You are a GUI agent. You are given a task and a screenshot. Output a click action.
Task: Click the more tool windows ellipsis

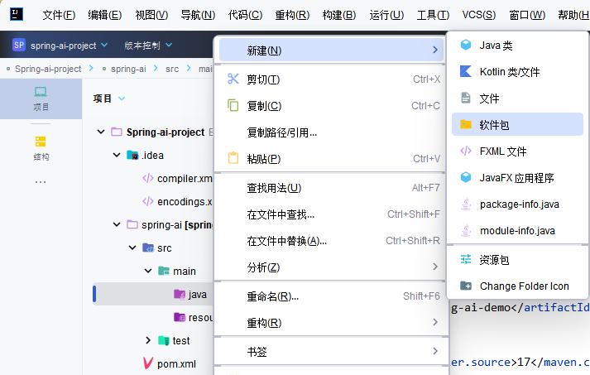41,182
